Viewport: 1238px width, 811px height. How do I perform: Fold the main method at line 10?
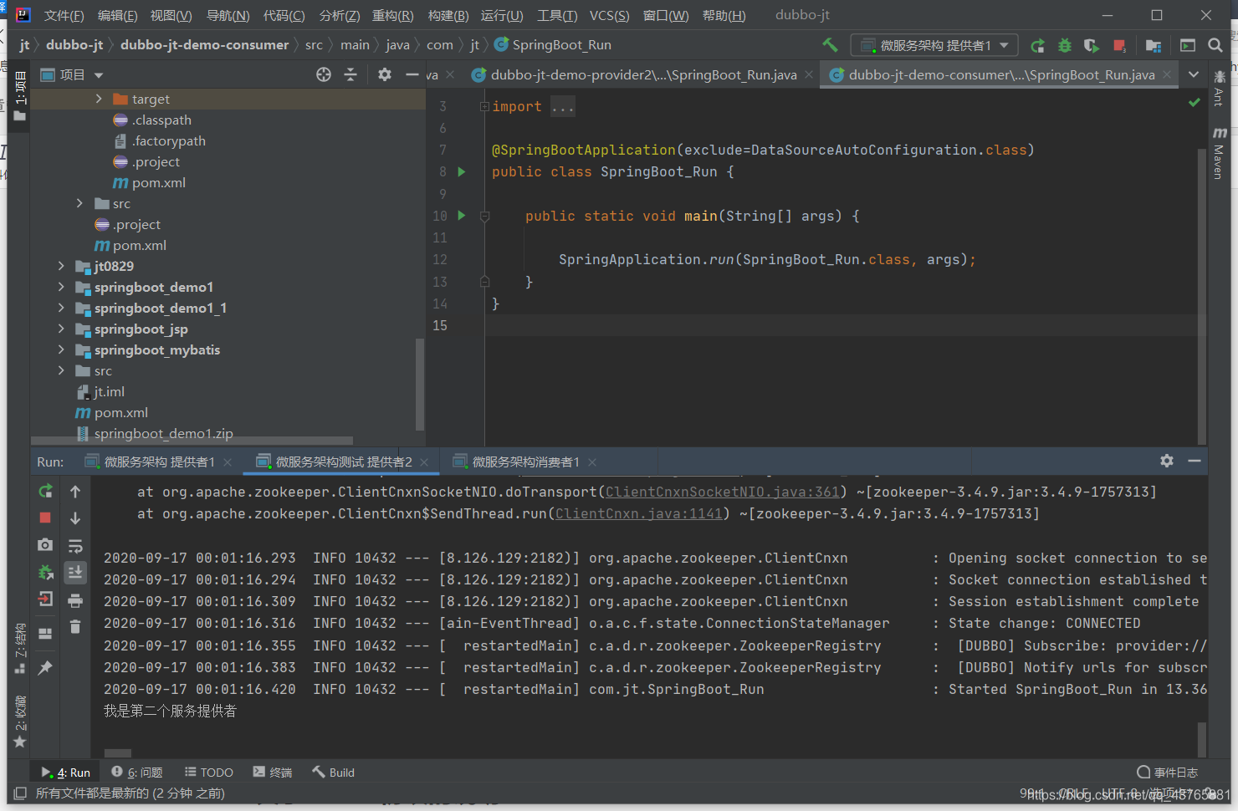[x=484, y=216]
